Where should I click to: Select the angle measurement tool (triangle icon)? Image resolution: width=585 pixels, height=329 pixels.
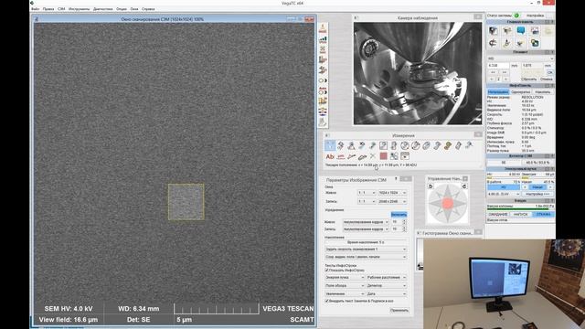[x=351, y=145]
